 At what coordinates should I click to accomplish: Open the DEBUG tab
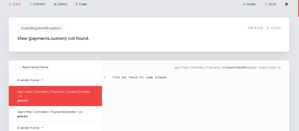[60, 4]
